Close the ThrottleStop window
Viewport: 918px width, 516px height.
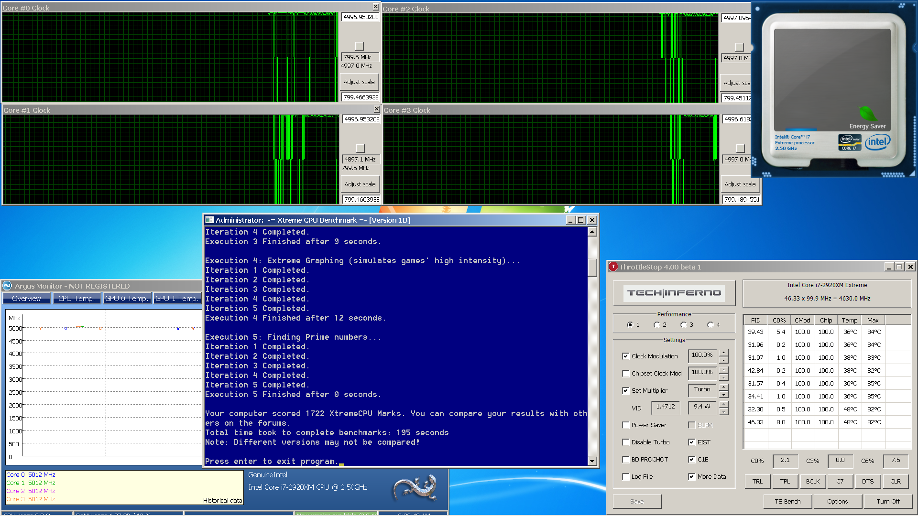point(911,267)
